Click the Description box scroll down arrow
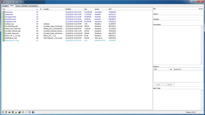Screen dimensions: 205x115 [202, 63]
